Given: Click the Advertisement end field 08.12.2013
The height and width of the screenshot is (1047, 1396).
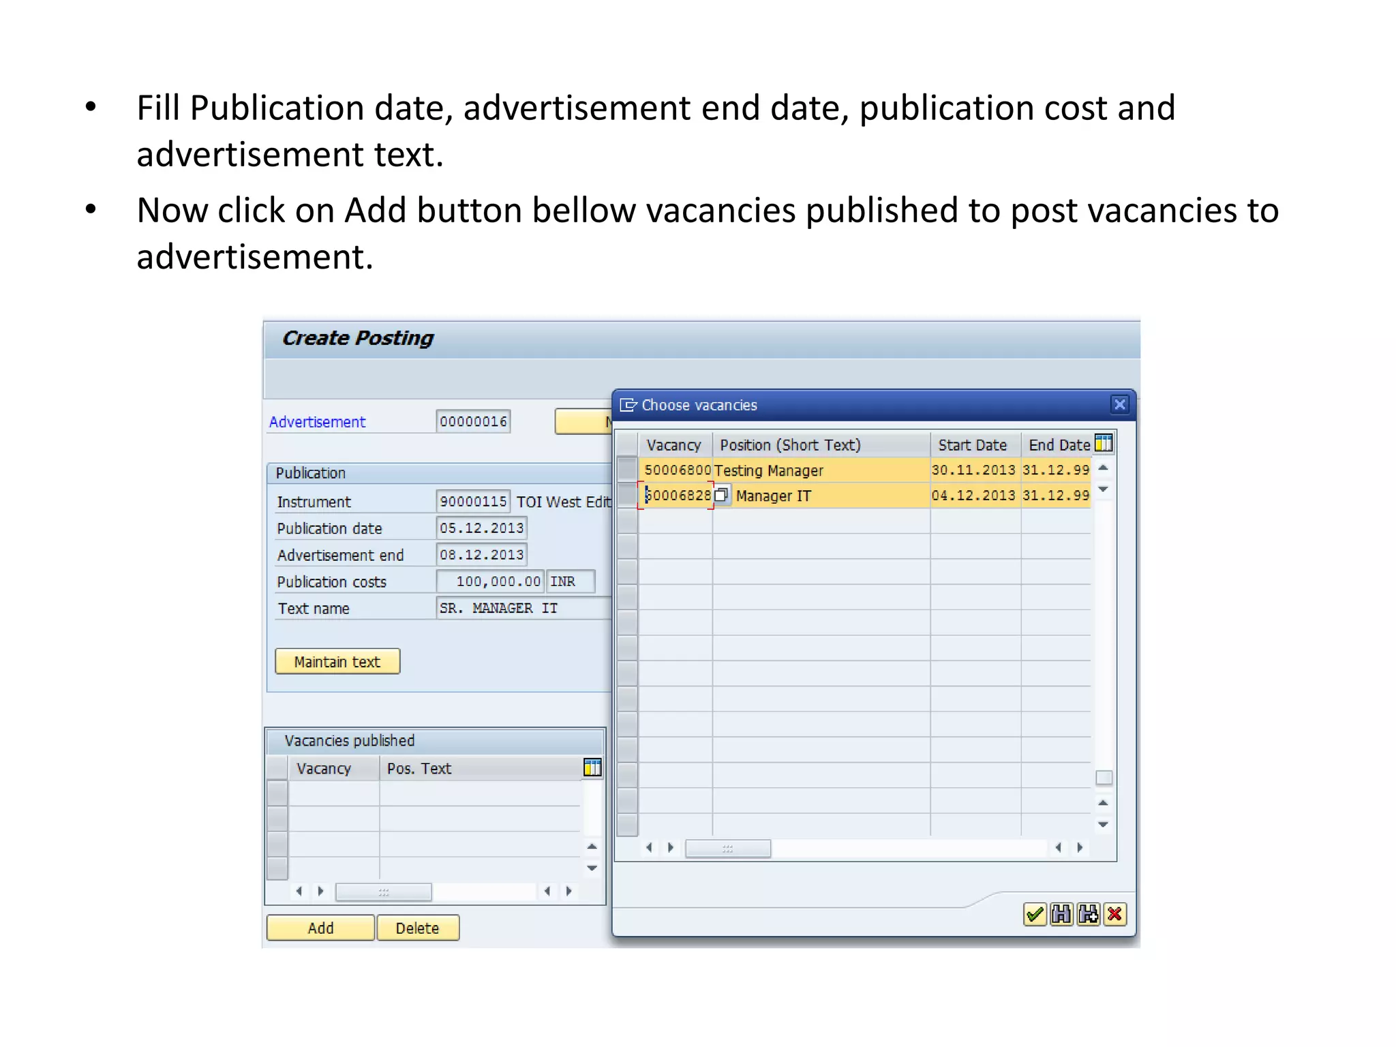Looking at the screenshot, I should click(x=481, y=554).
